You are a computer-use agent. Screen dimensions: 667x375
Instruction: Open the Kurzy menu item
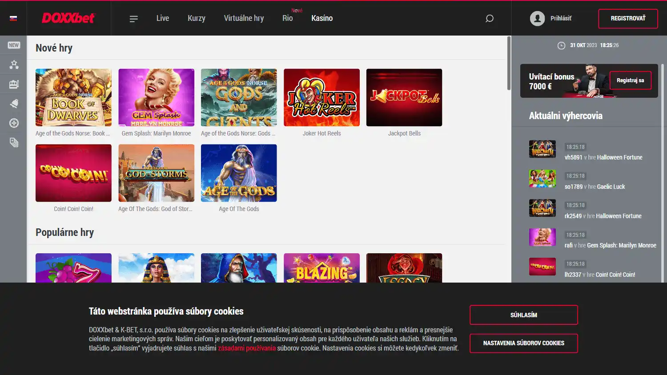click(197, 18)
